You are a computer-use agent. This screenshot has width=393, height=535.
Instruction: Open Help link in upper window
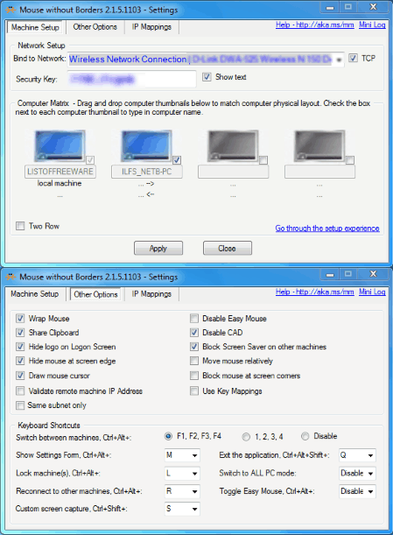[314, 25]
